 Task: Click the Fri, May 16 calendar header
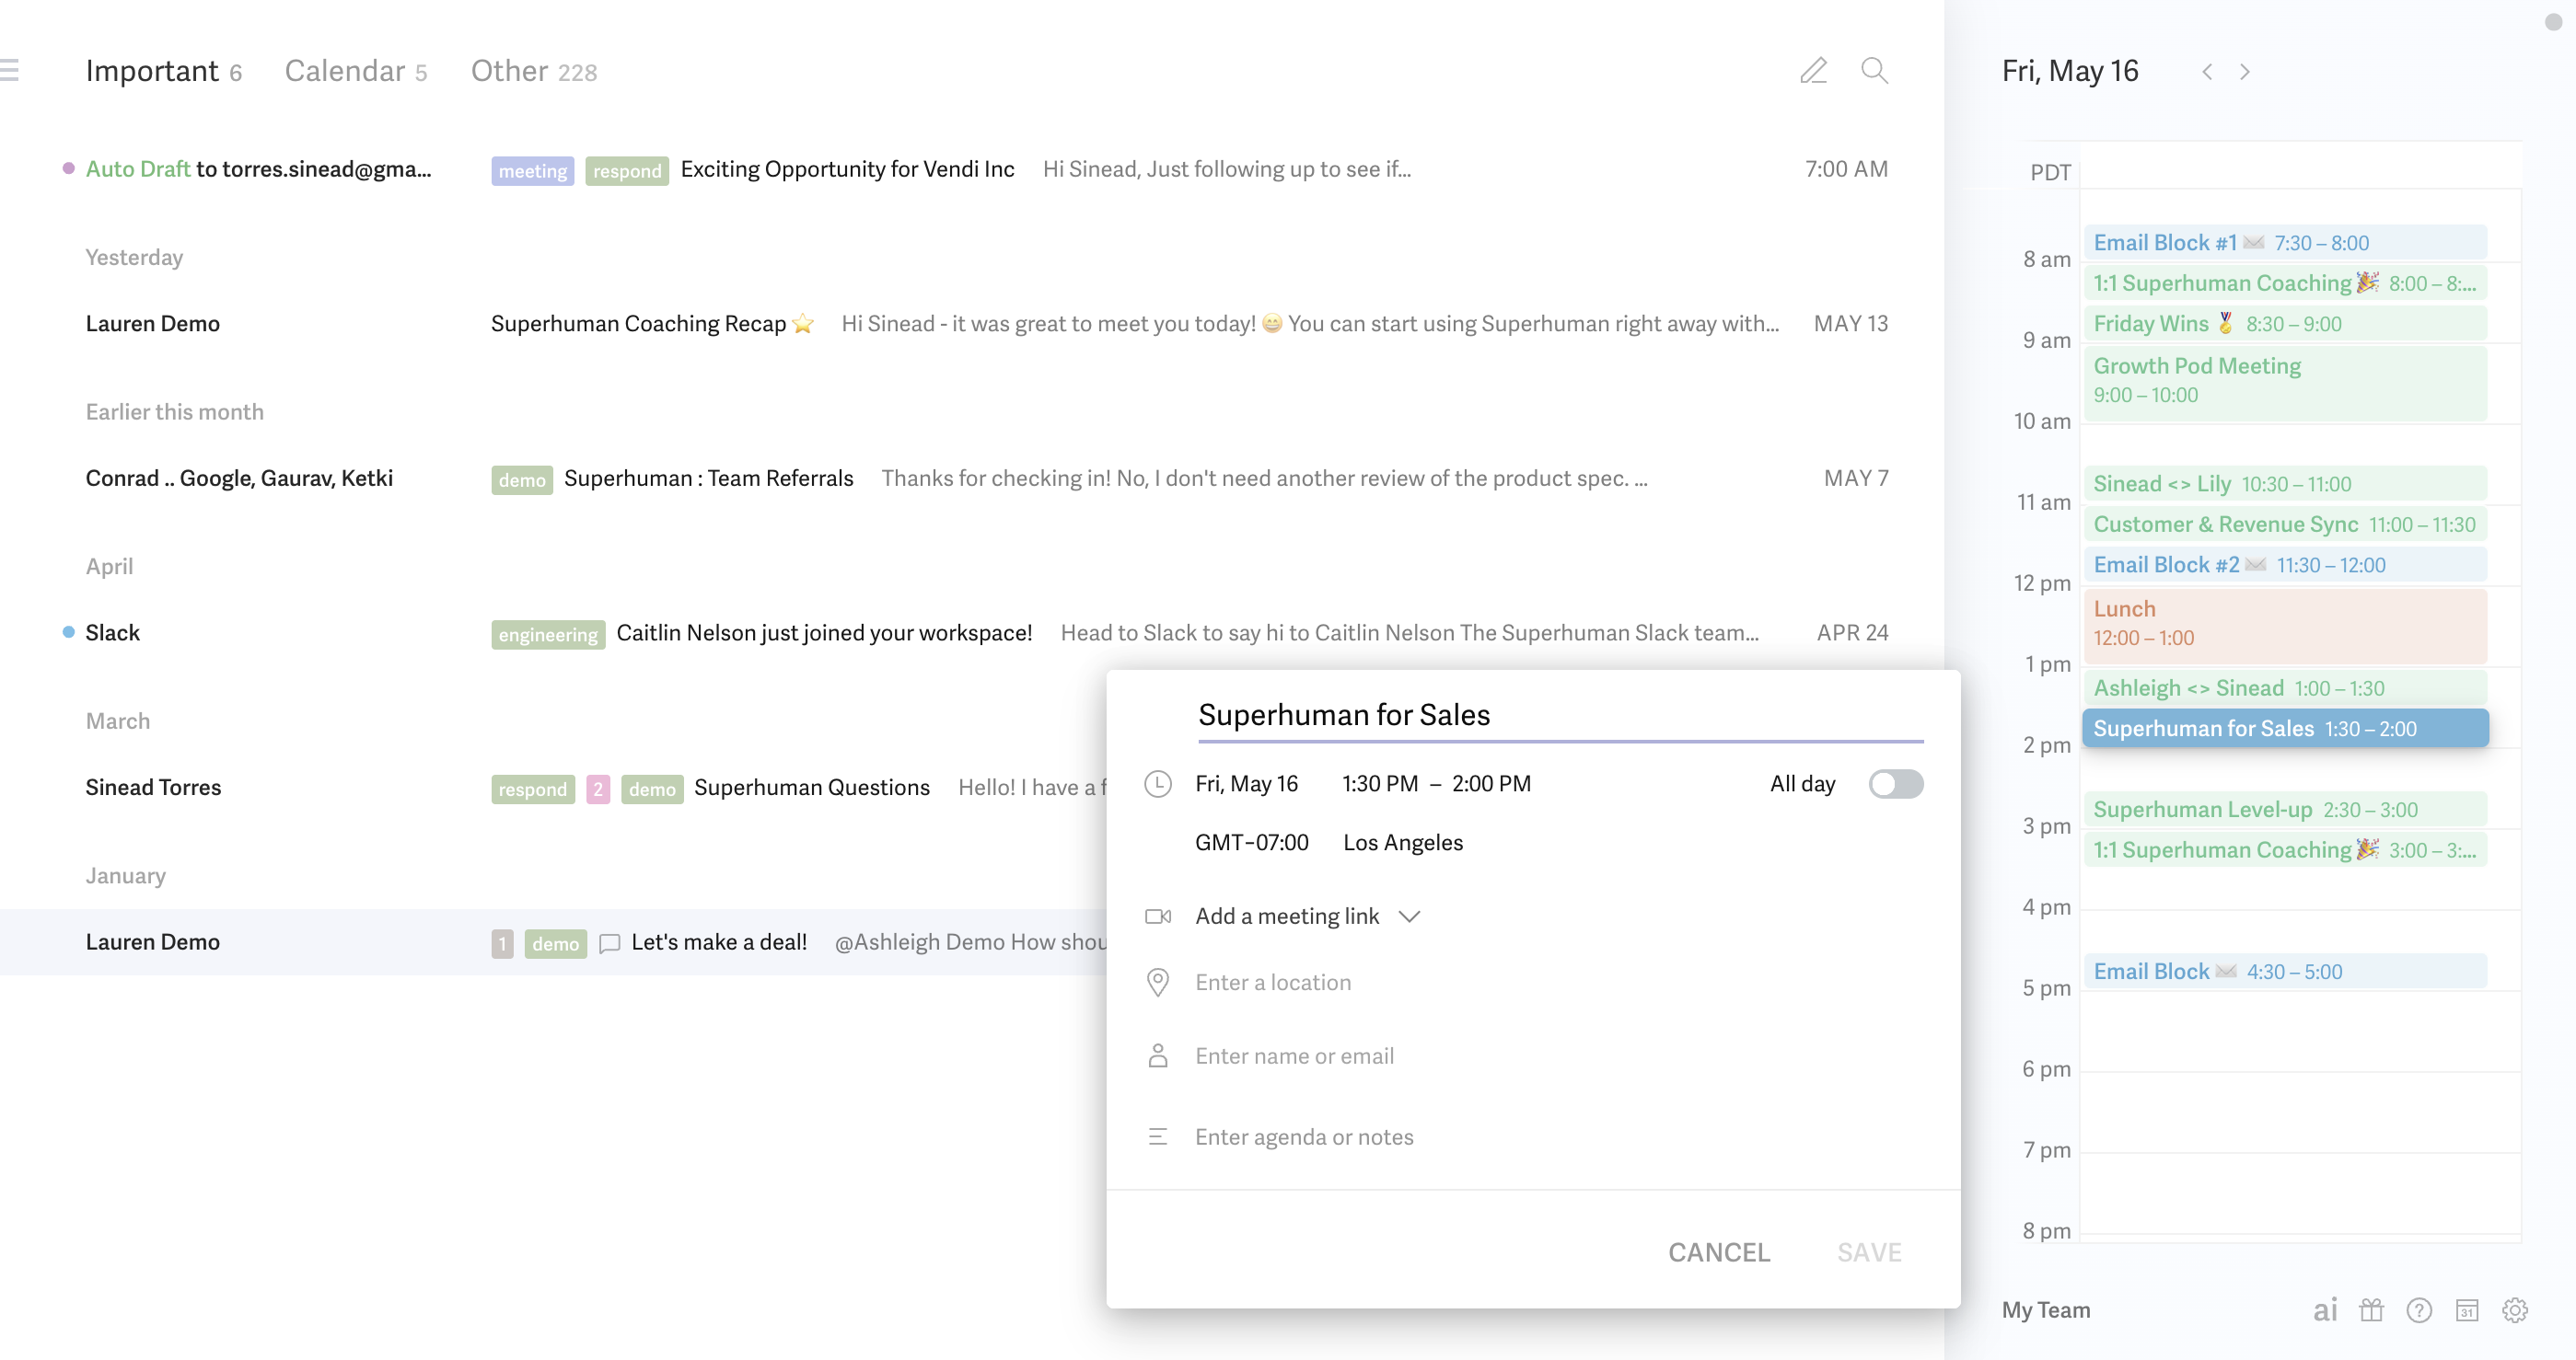tap(2069, 71)
